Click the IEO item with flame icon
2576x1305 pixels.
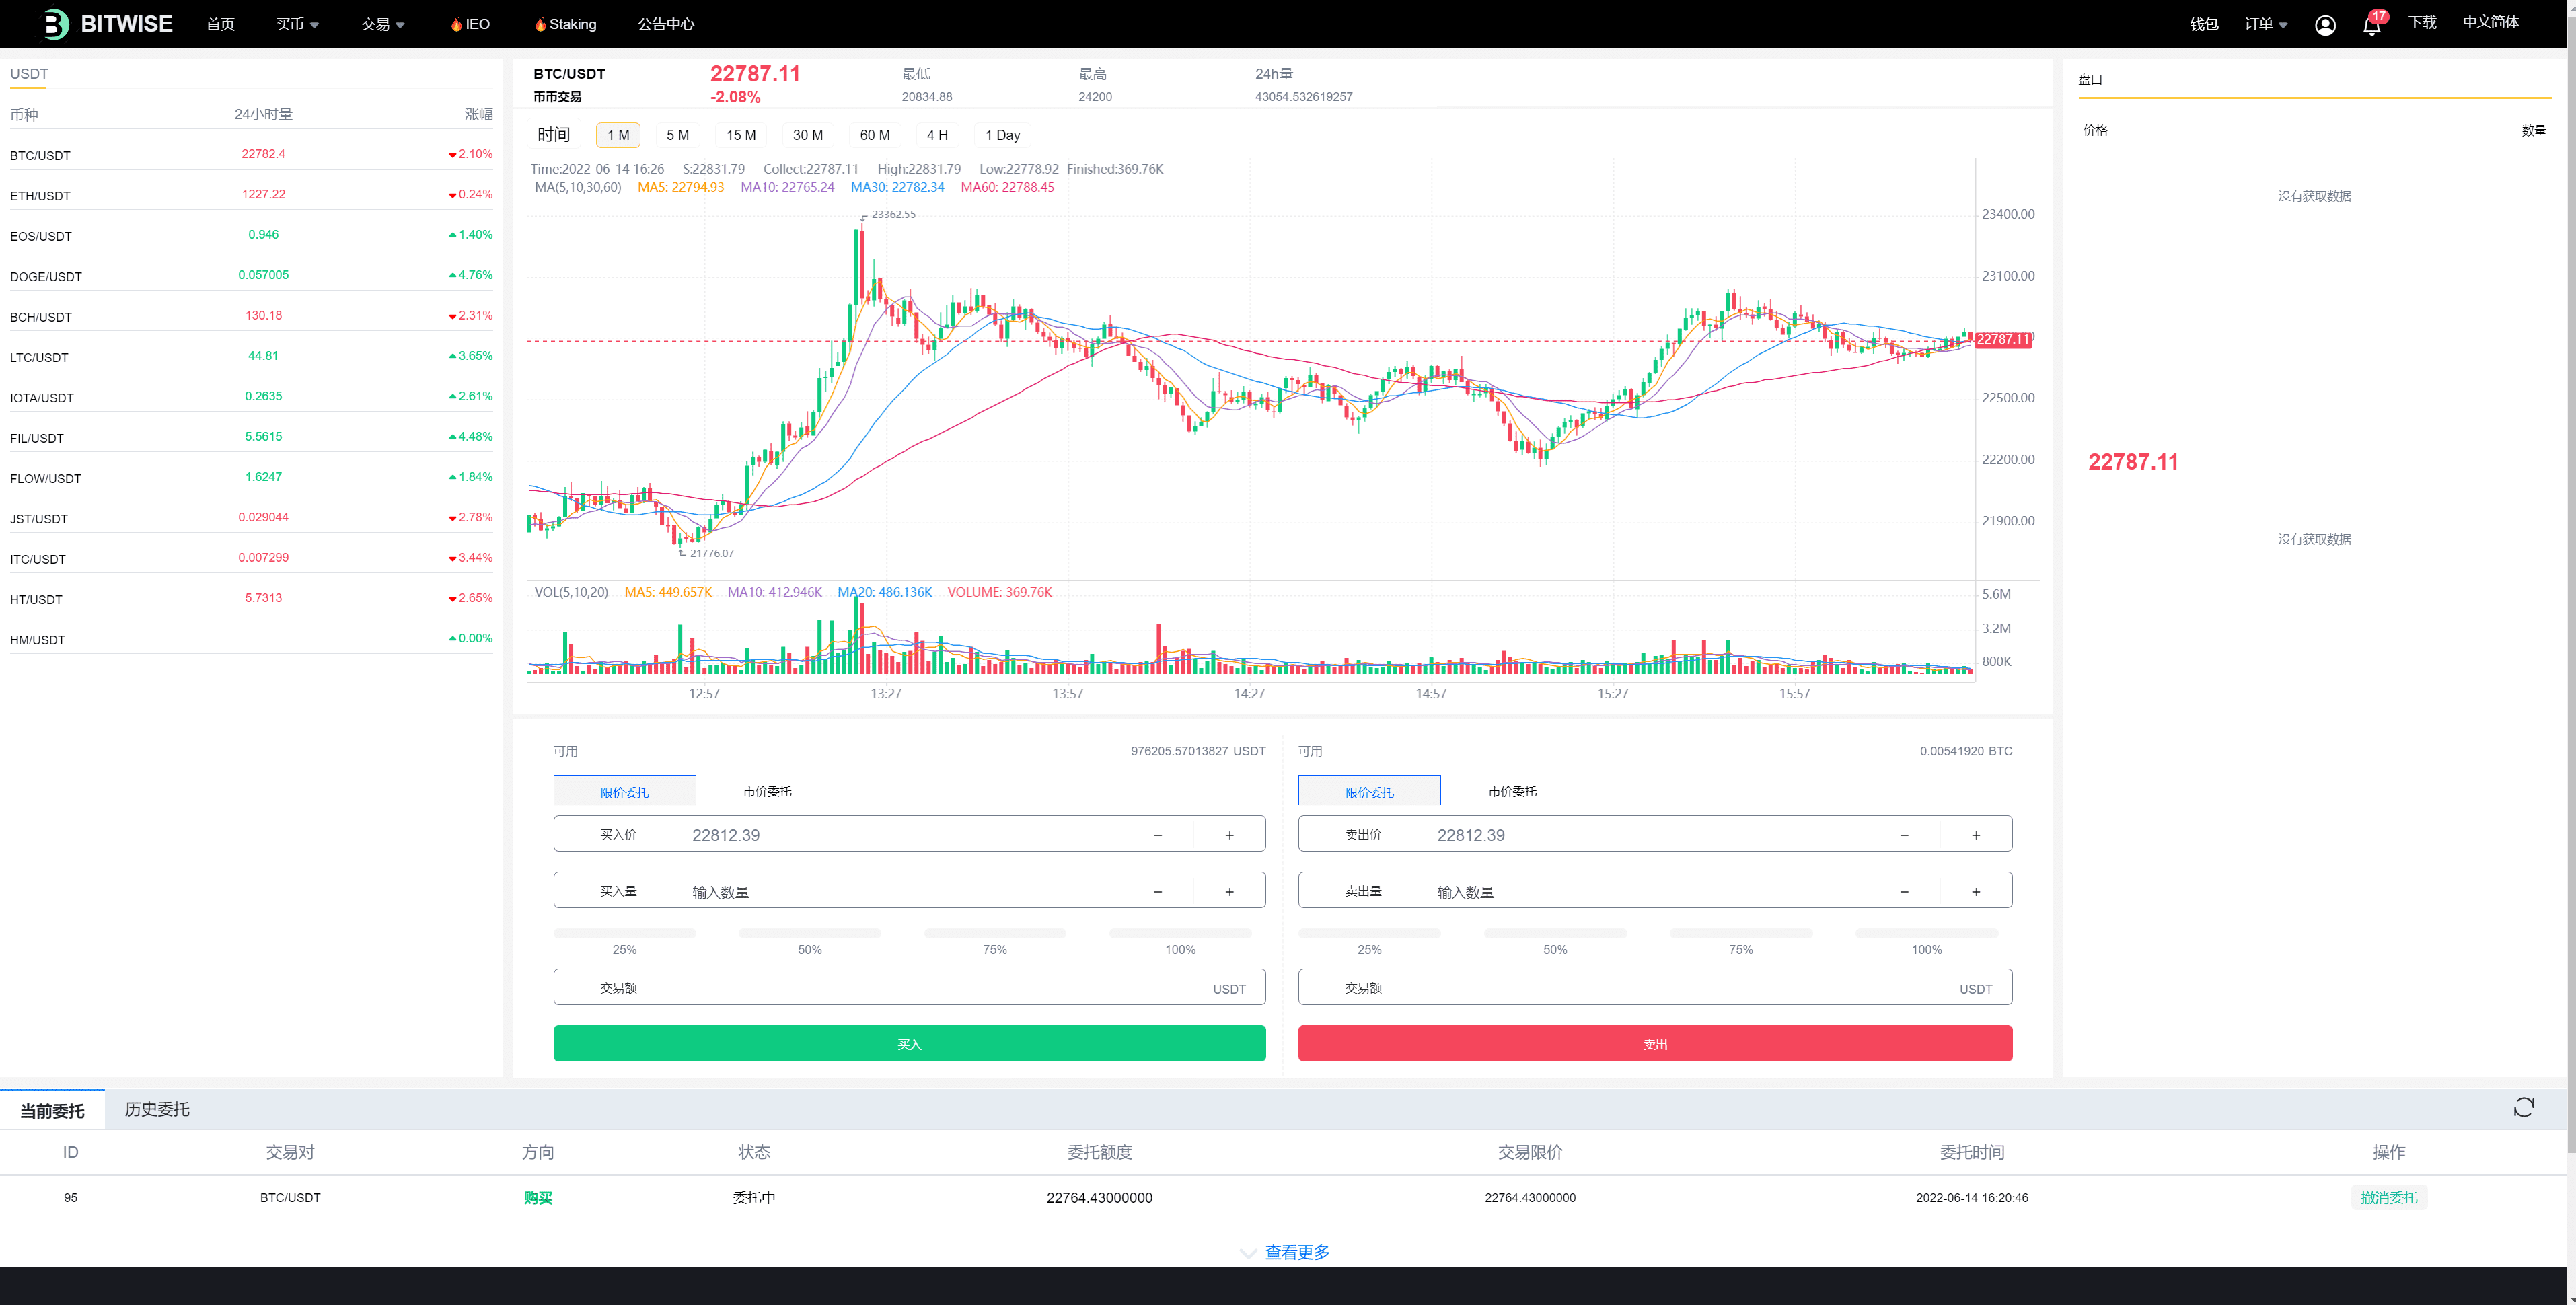coord(469,24)
